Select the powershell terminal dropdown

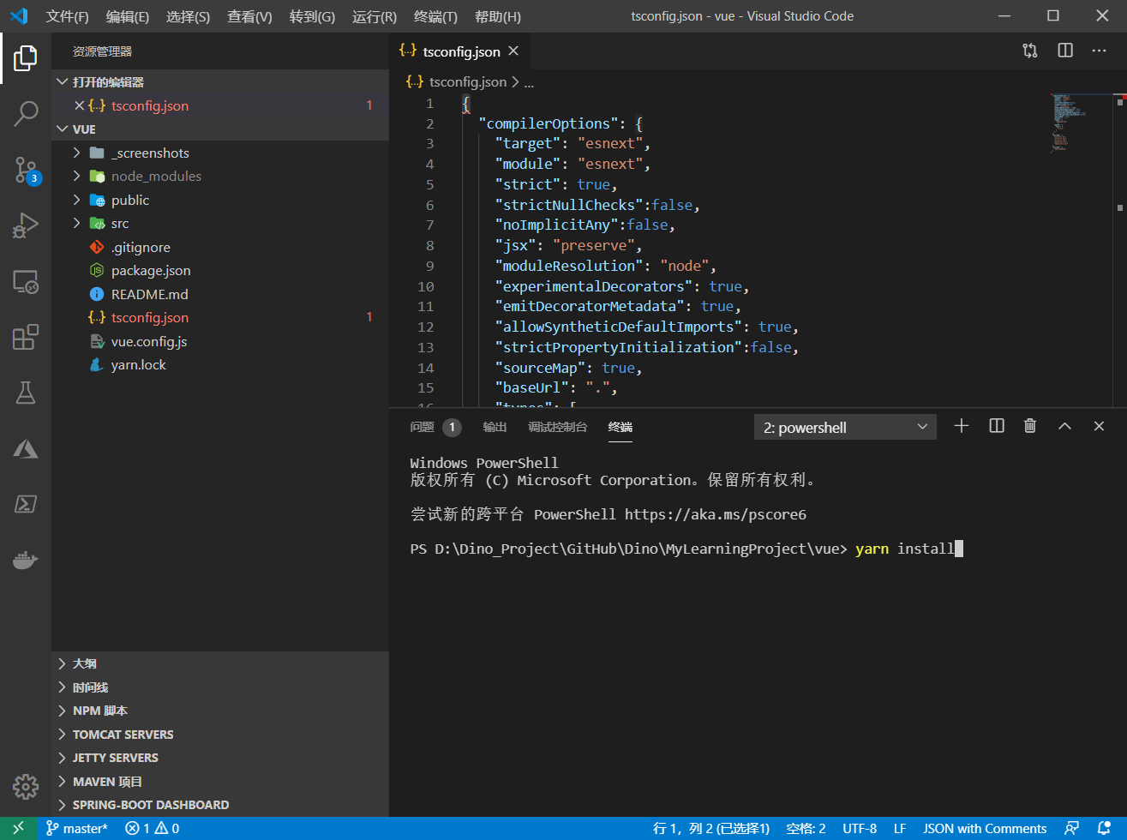[x=845, y=427]
